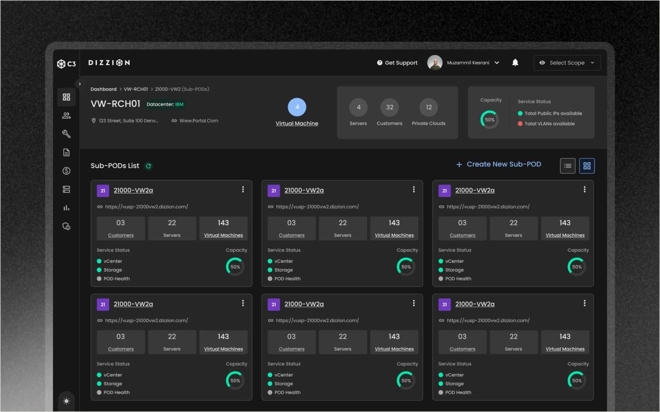
Task: Click the C3 cube logo icon
Action: 61,64
